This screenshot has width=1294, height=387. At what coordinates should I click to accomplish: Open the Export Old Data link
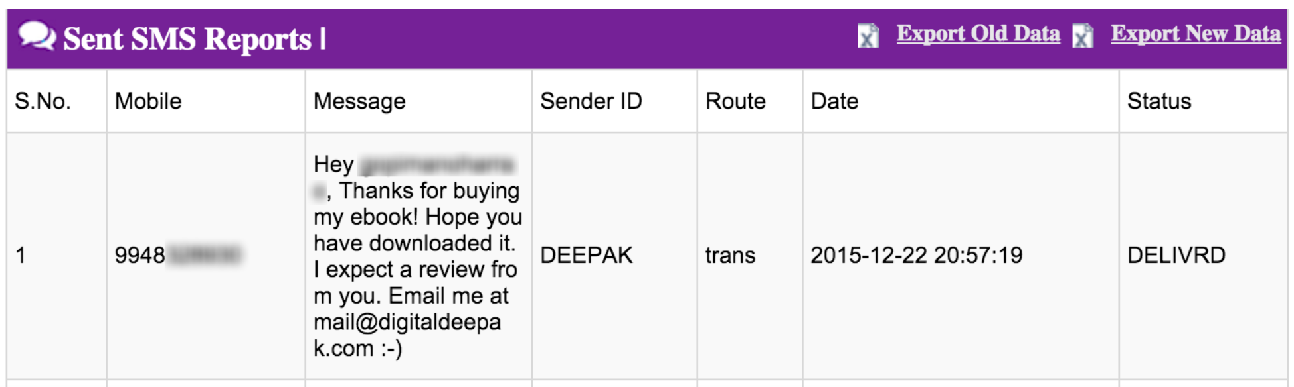978,34
